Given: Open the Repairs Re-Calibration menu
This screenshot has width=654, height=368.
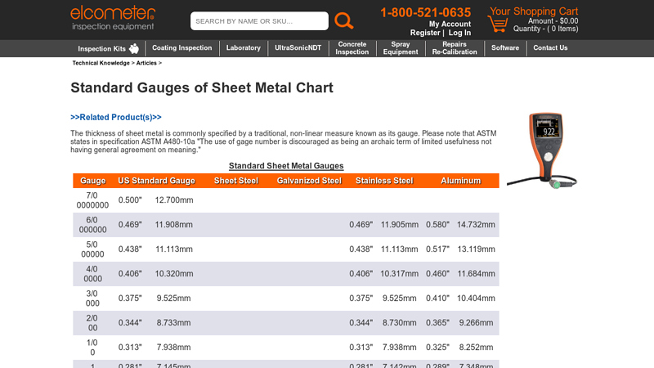Looking at the screenshot, I should click(x=455, y=48).
